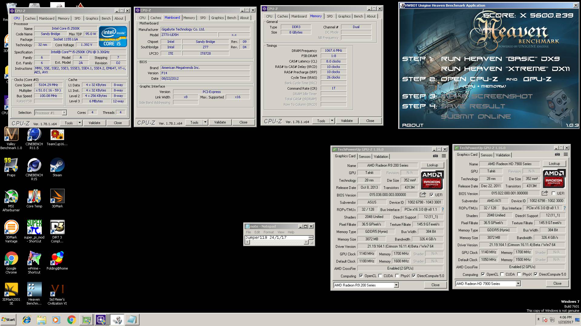Switch to Validation tab in HD 7900 GPU-Z
Image resolution: width=581 pixels, height=326 pixels.
pyautogui.click(x=503, y=155)
